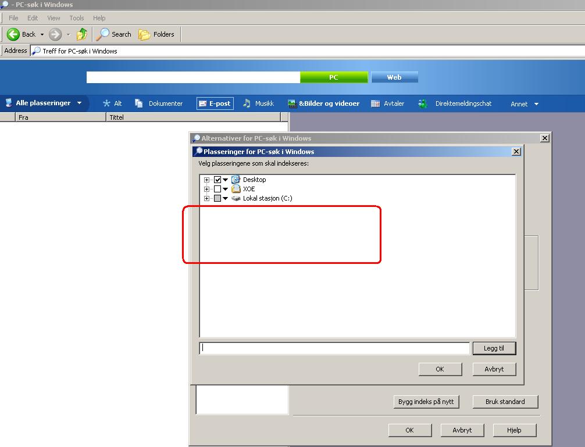Screen dimensions: 585x447
Task: Close the Plasseringer for PC-søk dialog
Action: 516,151
